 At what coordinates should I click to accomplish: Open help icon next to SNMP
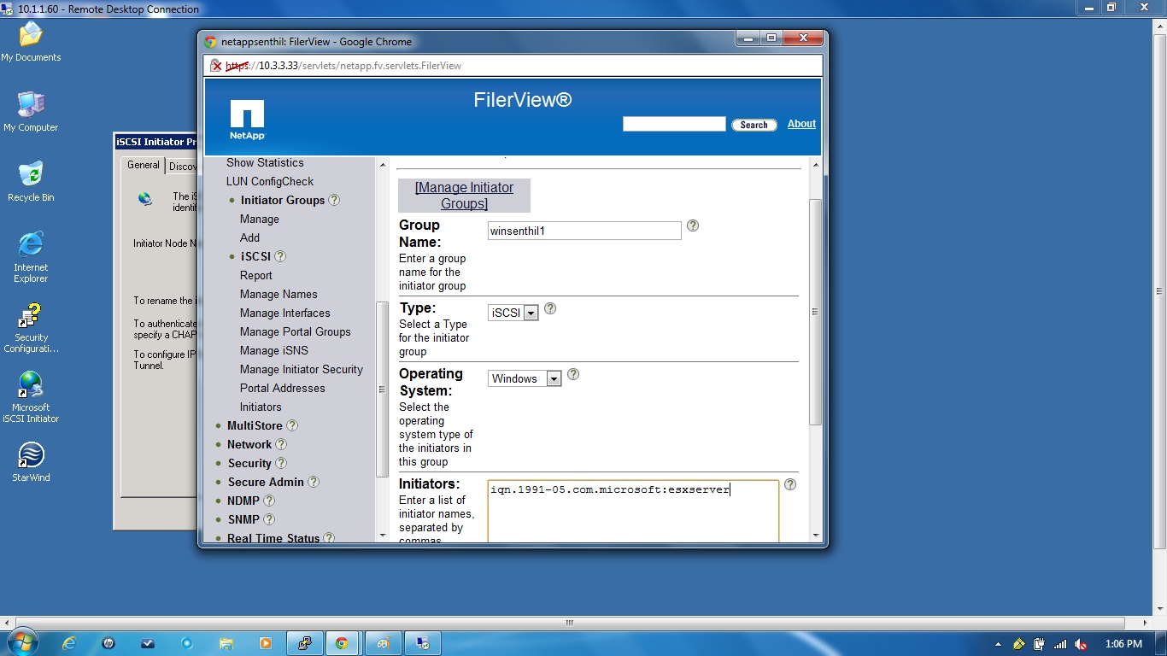click(269, 519)
